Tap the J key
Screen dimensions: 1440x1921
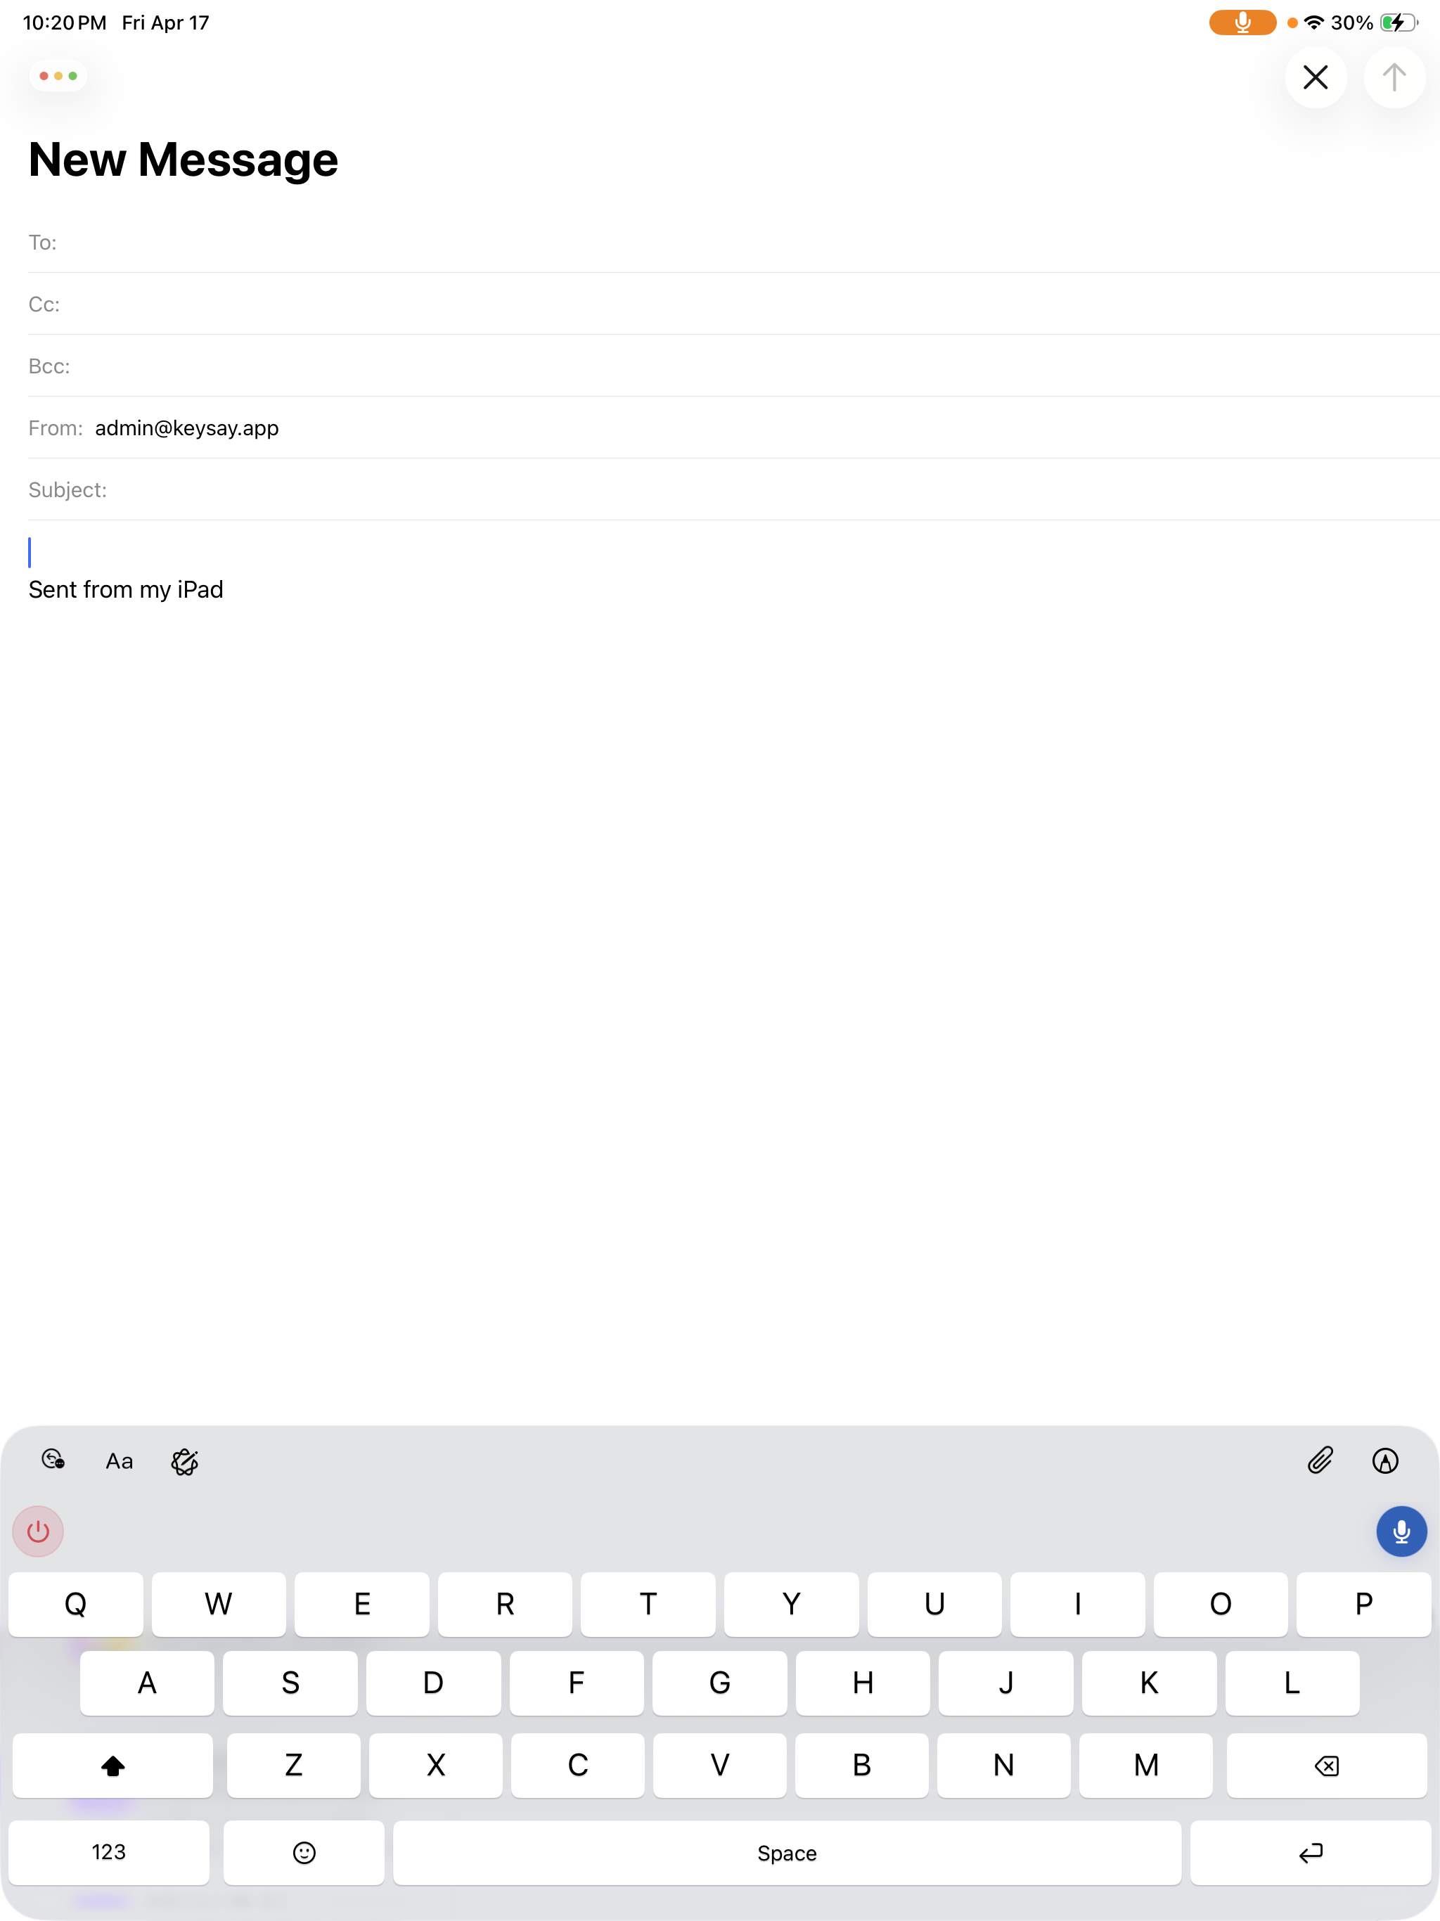click(x=1005, y=1683)
